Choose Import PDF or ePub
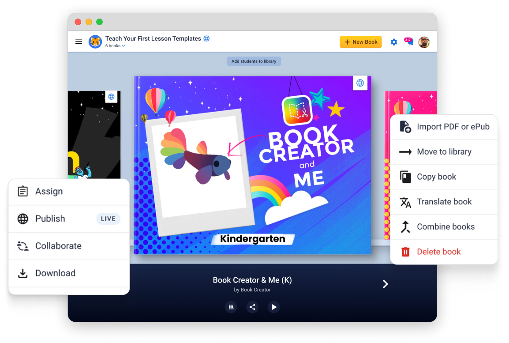The height and width of the screenshot is (343, 509). click(444, 127)
